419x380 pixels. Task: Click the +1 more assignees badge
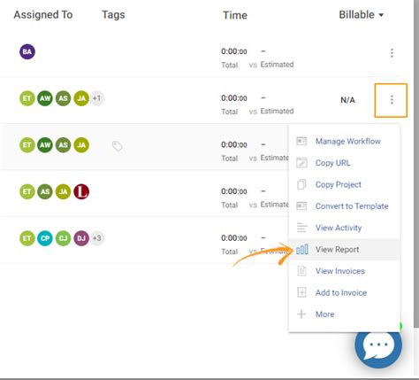coord(97,98)
